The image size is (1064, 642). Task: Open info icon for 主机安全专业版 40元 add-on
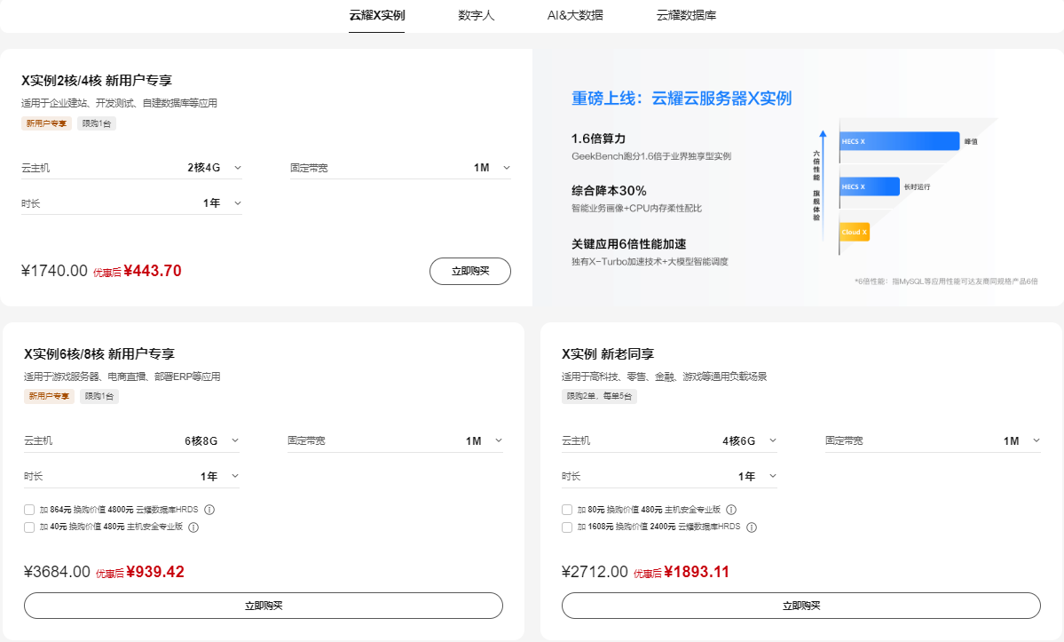click(x=193, y=527)
